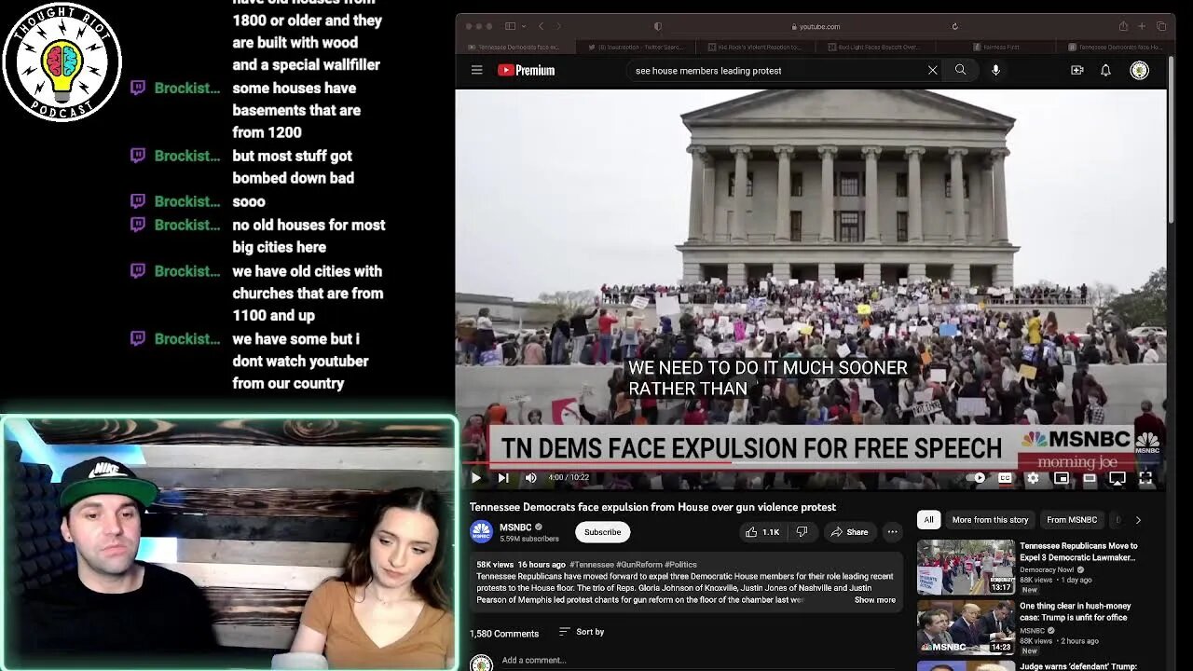
Task: Select the From MSNBC filter chip
Action: tap(1071, 520)
